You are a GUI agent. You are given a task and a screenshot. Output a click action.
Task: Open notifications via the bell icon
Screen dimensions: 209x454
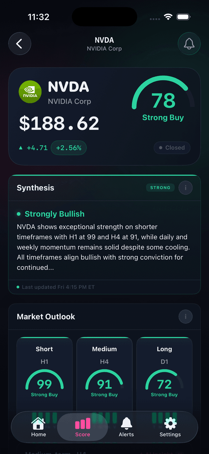(189, 44)
